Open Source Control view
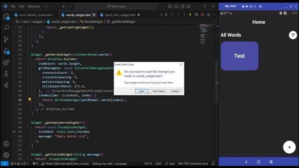Screen dimensions: 299x168 pos(6,39)
